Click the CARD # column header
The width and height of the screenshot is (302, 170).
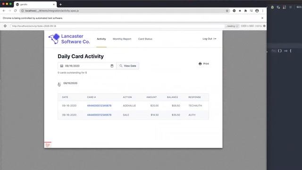91,97
